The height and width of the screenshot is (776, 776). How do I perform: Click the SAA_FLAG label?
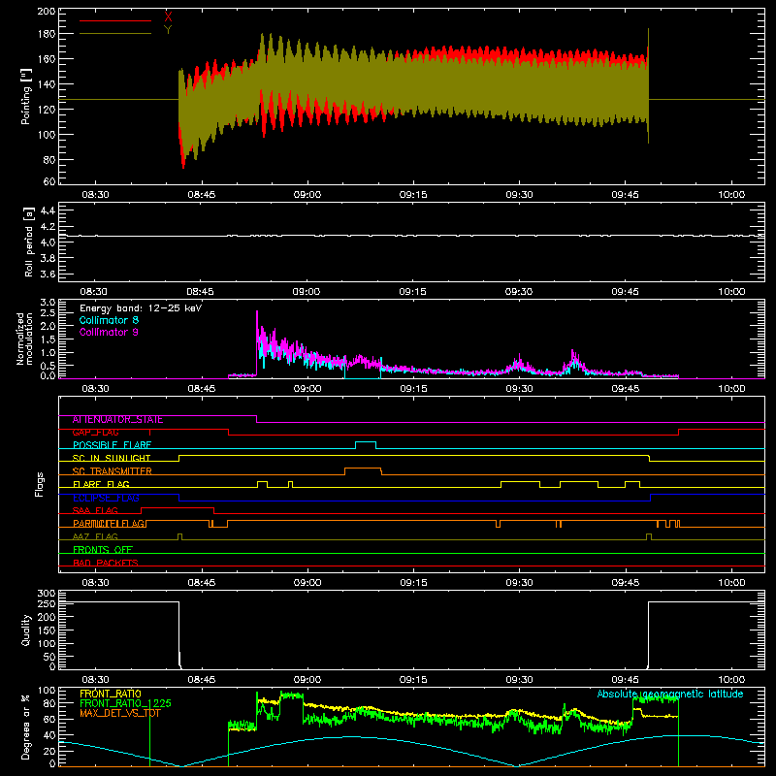click(x=95, y=511)
